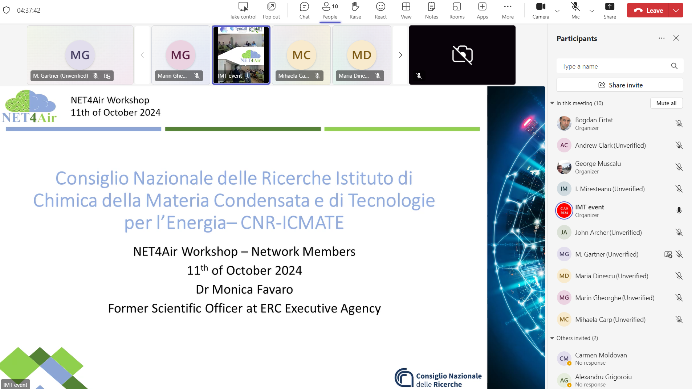The width and height of the screenshot is (692, 389).
Task: Collapse the 'In this meeting' section
Action: (x=552, y=103)
